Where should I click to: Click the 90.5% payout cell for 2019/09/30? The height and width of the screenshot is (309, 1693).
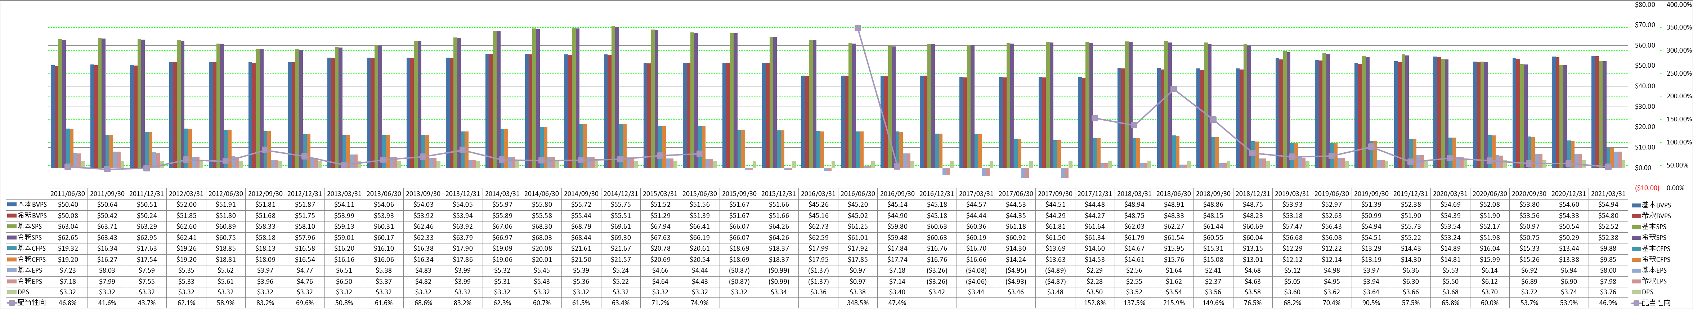[1372, 303]
